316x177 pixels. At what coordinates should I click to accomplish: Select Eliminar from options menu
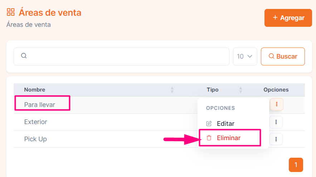pos(229,138)
